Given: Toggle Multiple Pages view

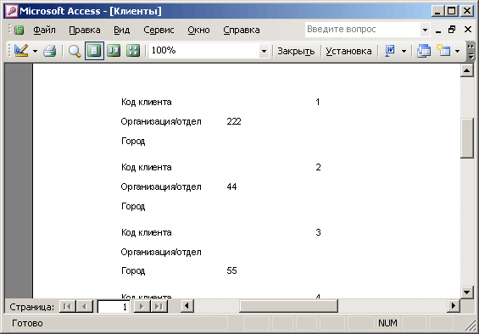Looking at the screenshot, I should pos(133,51).
